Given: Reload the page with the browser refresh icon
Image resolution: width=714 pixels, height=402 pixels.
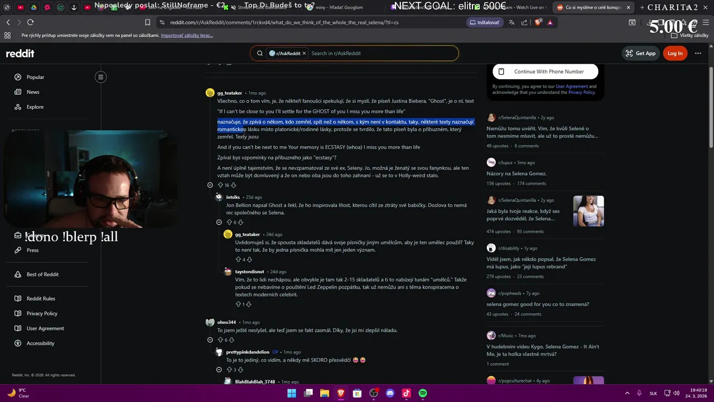Looking at the screenshot, I should (x=30, y=22).
